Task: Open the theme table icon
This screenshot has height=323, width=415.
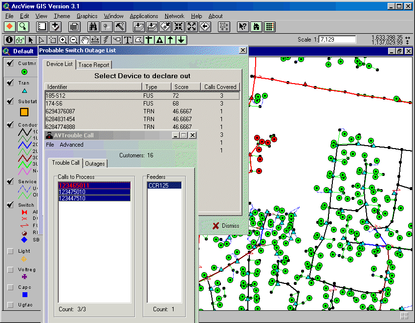Action: (x=74, y=27)
